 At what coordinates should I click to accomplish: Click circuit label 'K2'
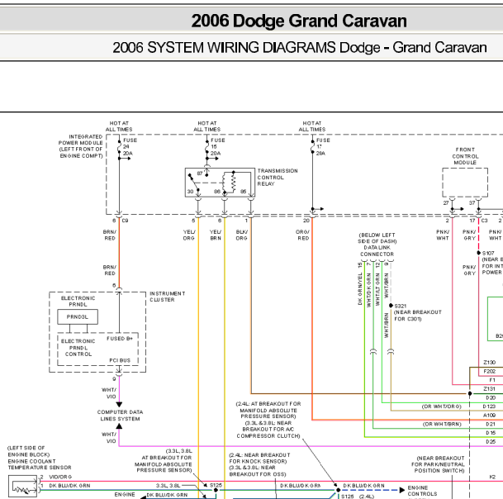[x=492, y=477]
